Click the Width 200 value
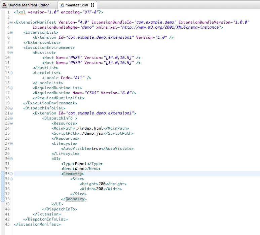This screenshot has height=235, width=260. tap(100, 189)
